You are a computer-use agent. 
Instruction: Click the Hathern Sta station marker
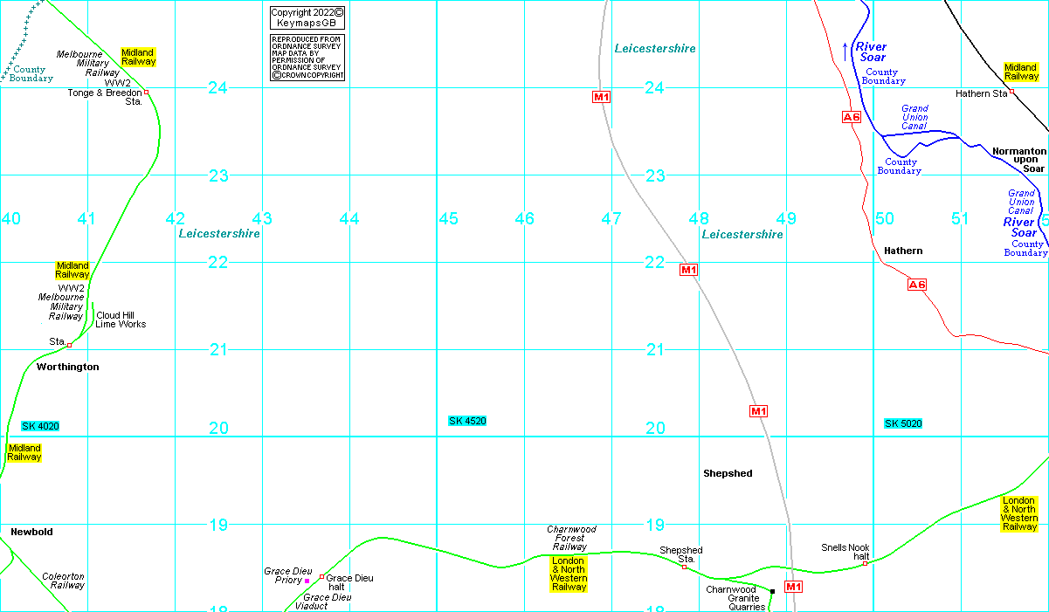click(1012, 92)
